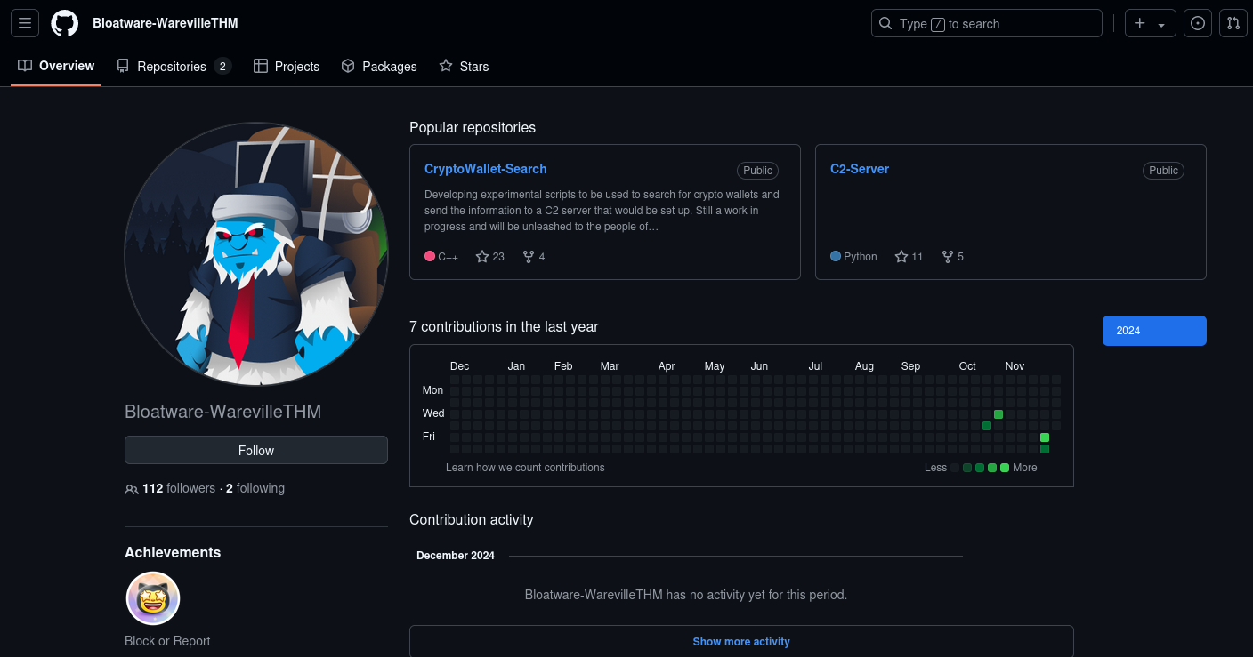View the 5 forks of C2-Server
This screenshot has height=657, width=1253.
pos(953,257)
